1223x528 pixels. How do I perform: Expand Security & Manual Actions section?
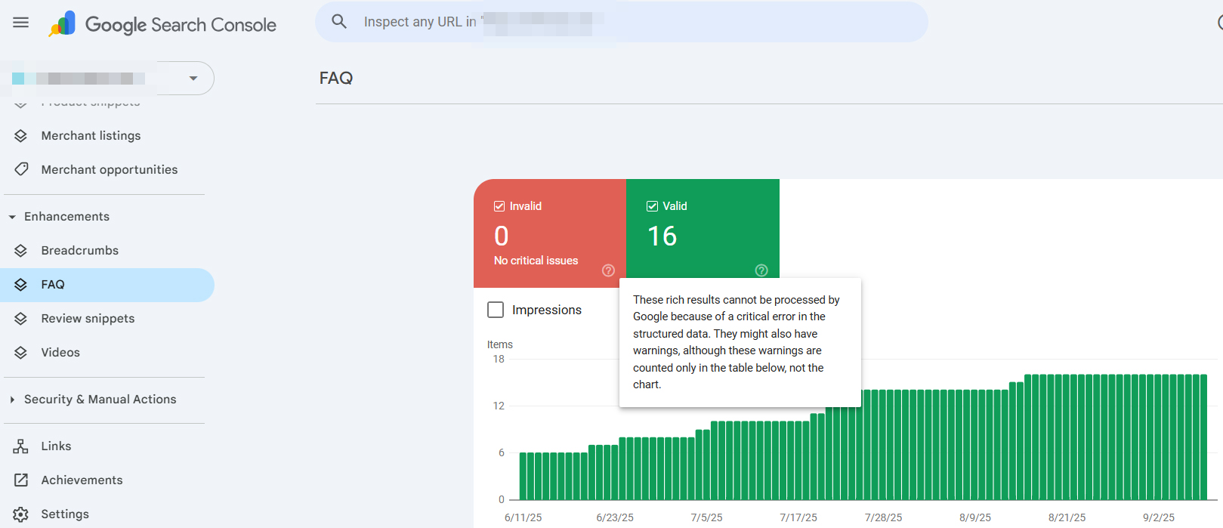click(x=12, y=400)
